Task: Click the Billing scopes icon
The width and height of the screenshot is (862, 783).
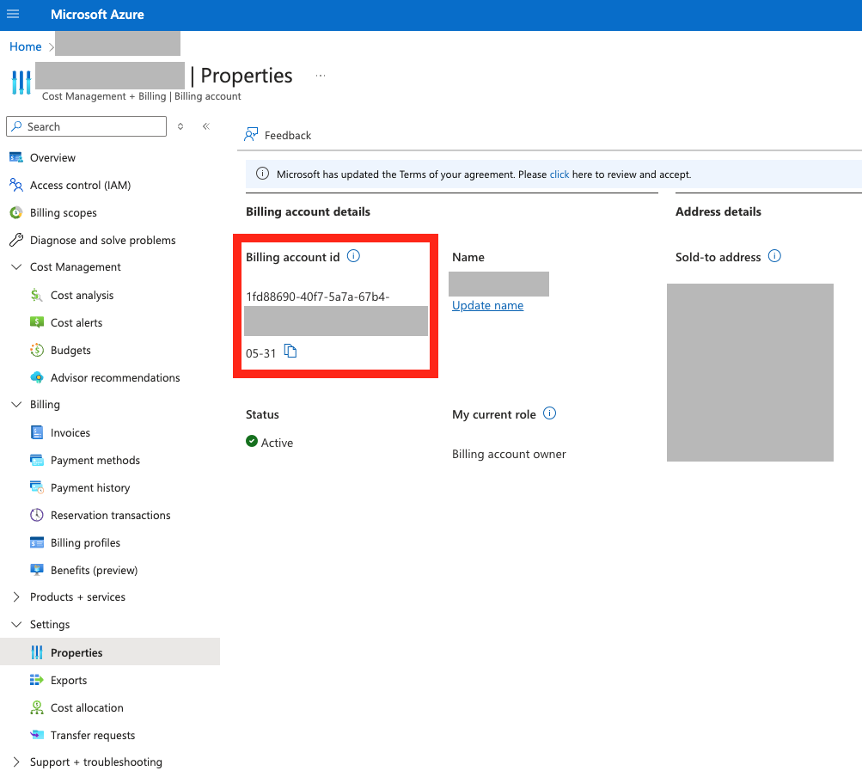Action: [x=16, y=213]
